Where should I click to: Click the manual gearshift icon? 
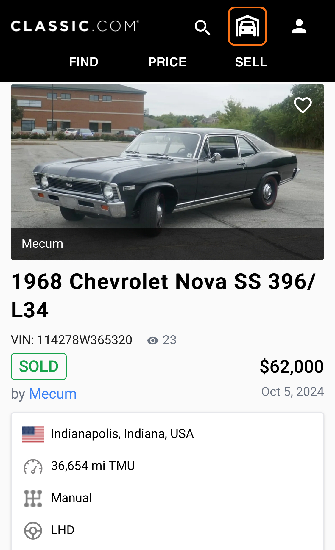[33, 498]
